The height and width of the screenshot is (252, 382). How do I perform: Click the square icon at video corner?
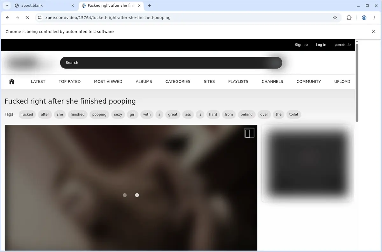tap(249, 133)
